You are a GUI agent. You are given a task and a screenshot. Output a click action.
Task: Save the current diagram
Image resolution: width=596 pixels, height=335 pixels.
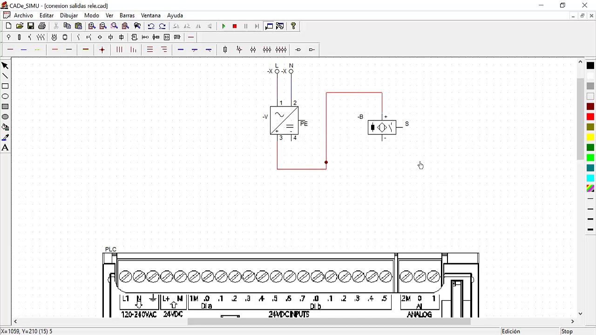(x=31, y=26)
